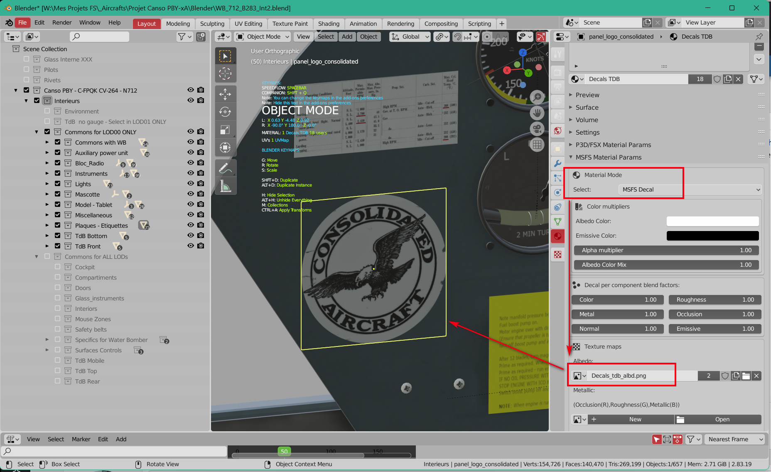The image size is (771, 472).
Task: Uncheck the TdB Front collection
Action: point(58,246)
